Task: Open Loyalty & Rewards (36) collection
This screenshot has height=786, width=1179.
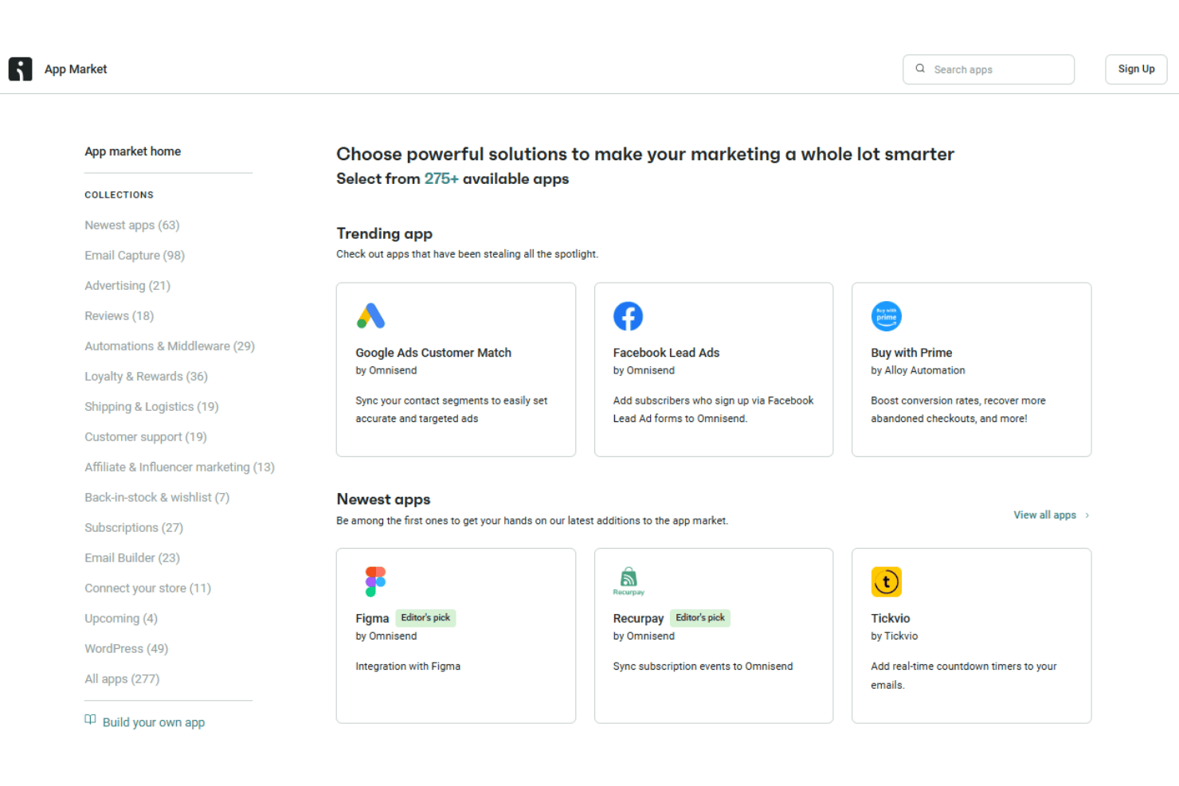Action: tap(147, 377)
